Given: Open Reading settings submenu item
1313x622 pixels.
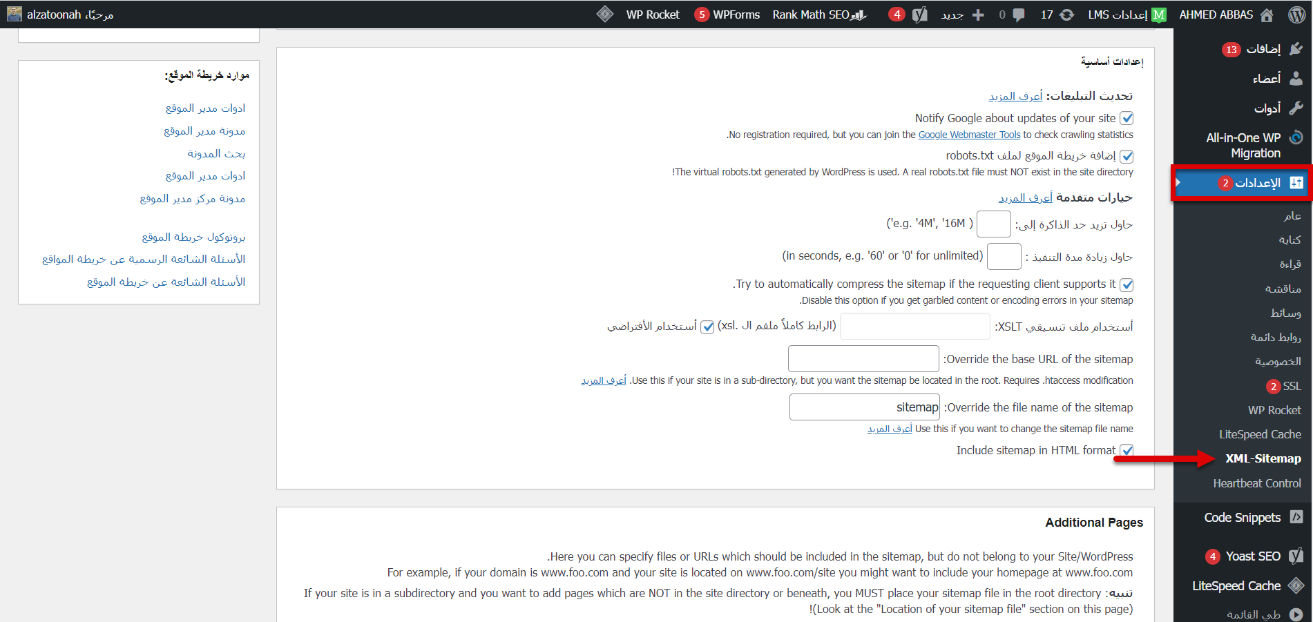Looking at the screenshot, I should point(1290,264).
